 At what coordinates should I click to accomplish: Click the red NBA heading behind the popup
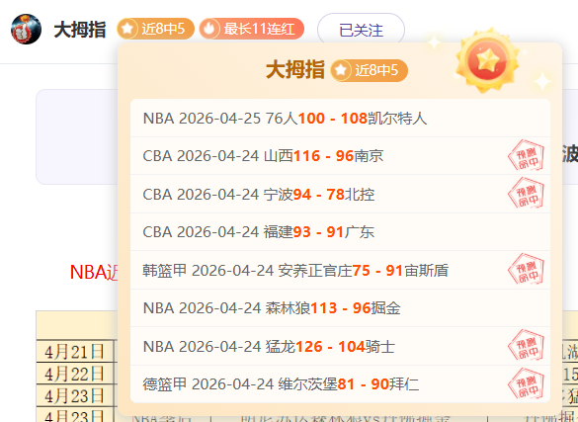click(x=94, y=273)
